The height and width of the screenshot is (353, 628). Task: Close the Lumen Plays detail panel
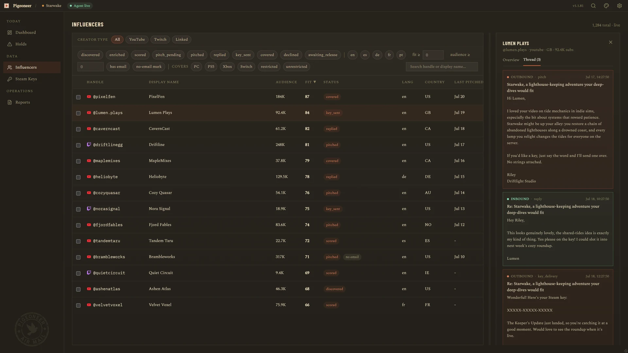click(x=611, y=42)
